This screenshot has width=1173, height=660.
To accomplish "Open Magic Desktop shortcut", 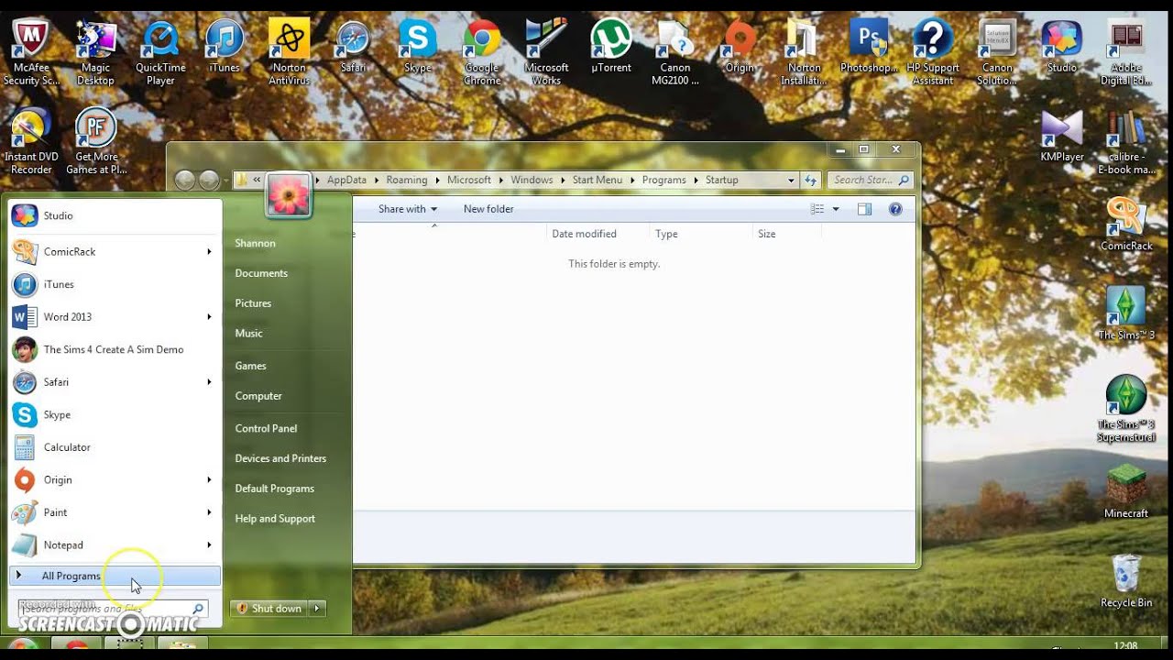I will pos(95,53).
